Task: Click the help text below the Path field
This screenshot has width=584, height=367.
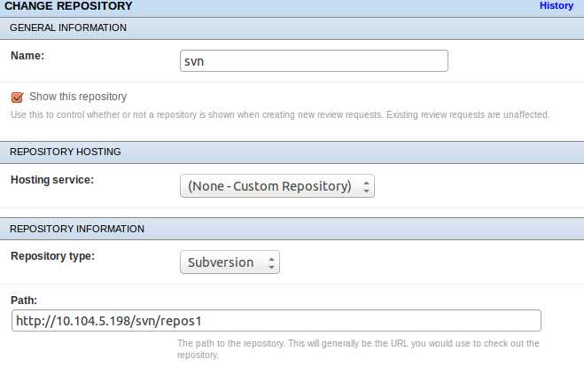Action: click(357, 347)
